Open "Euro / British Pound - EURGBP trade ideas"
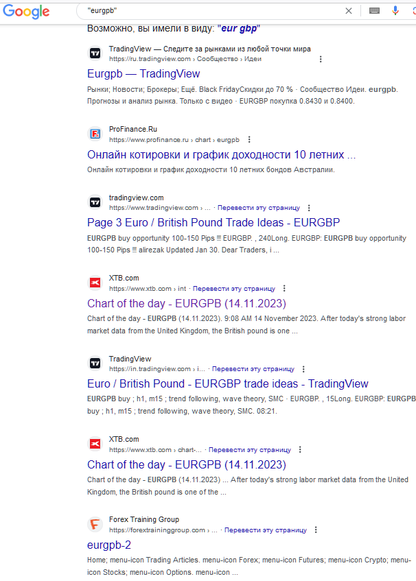This screenshot has width=416, height=581. tap(228, 384)
